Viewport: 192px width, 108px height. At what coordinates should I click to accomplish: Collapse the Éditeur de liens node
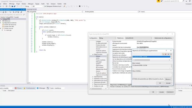93,55
